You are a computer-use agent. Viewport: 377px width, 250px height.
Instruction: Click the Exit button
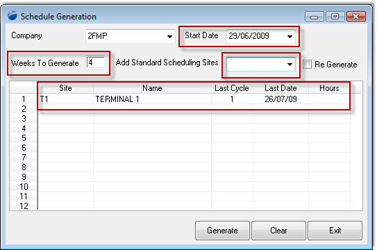point(335,231)
